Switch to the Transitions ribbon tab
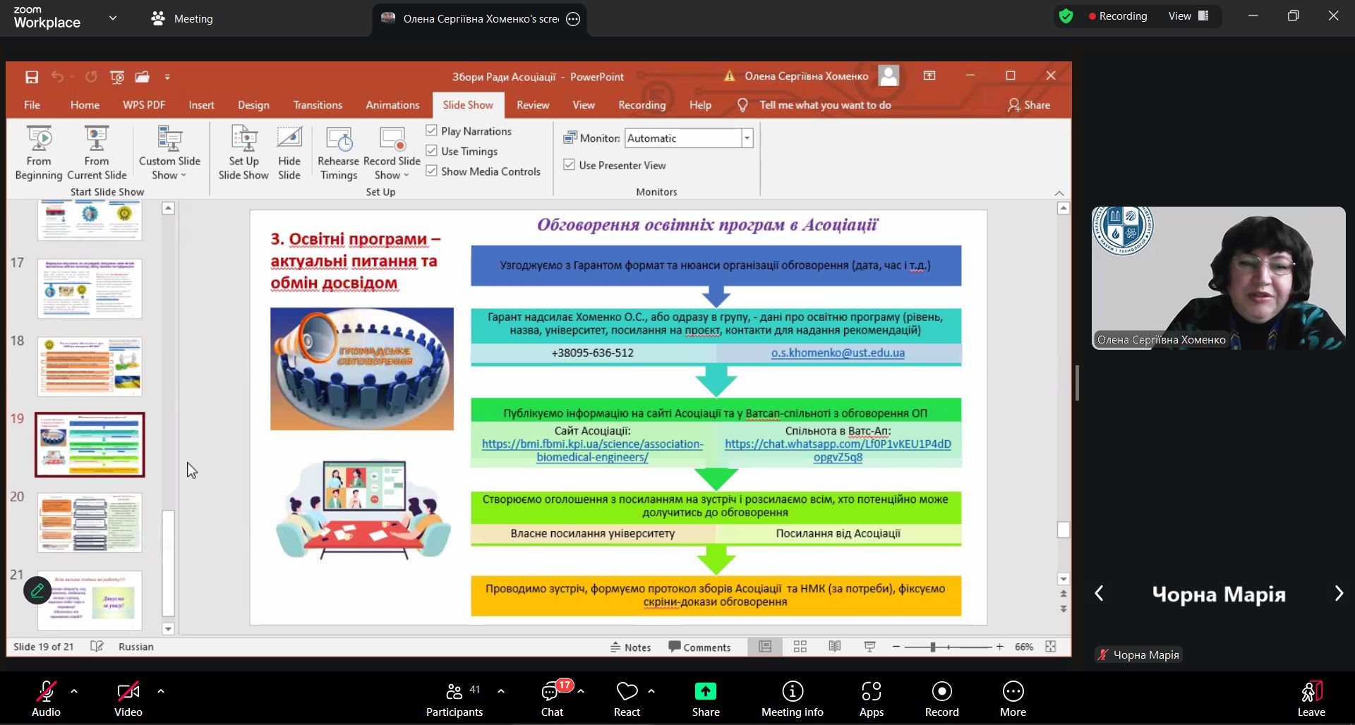 coord(318,105)
